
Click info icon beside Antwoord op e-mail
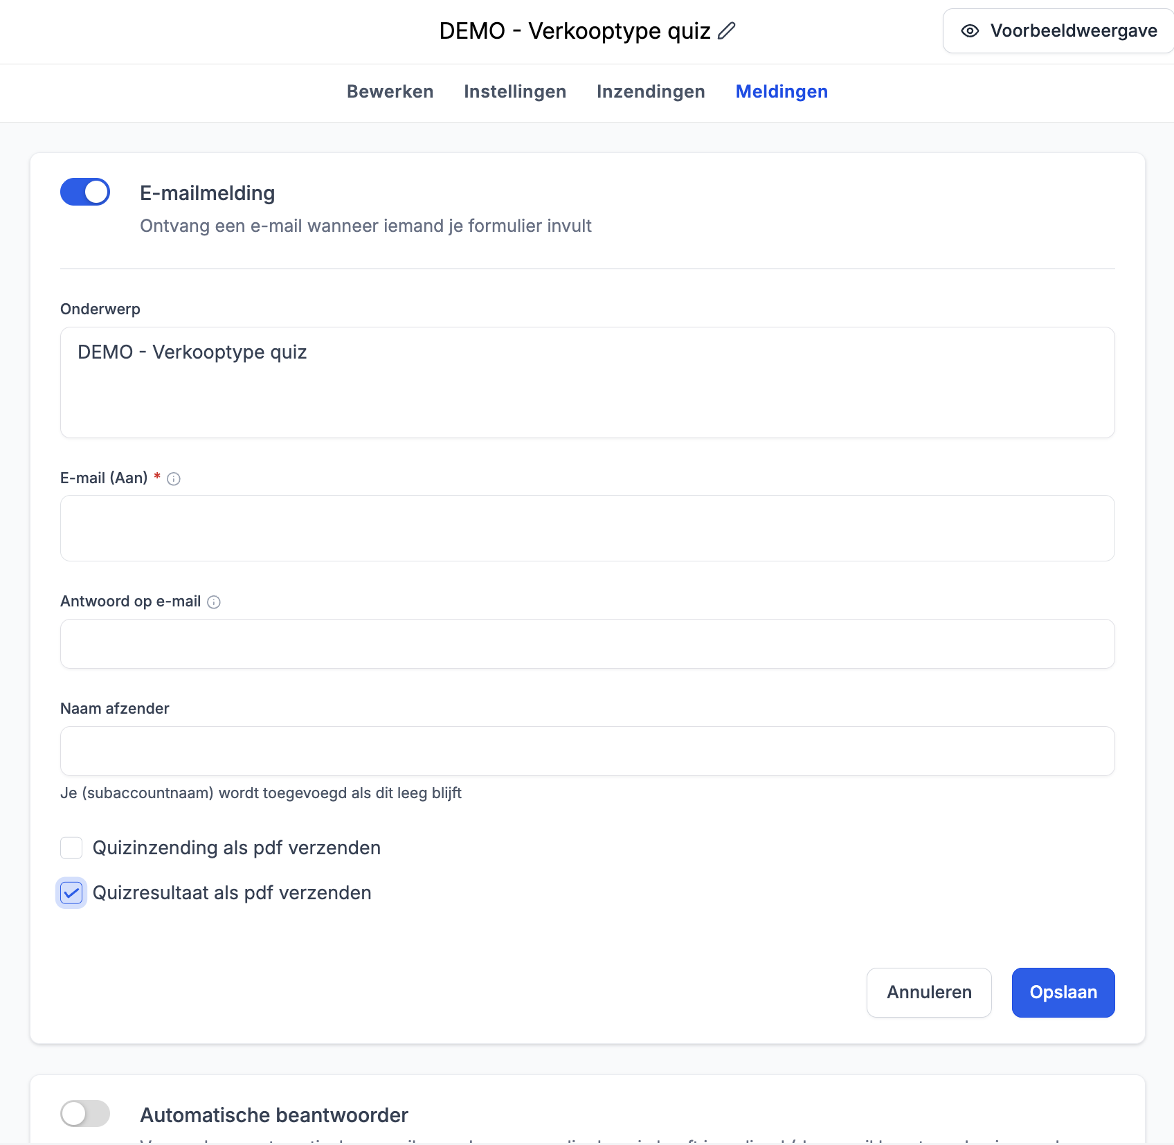pos(214,602)
